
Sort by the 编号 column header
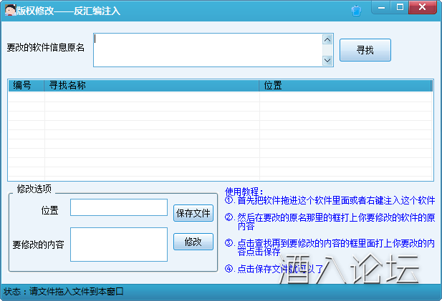(x=26, y=86)
